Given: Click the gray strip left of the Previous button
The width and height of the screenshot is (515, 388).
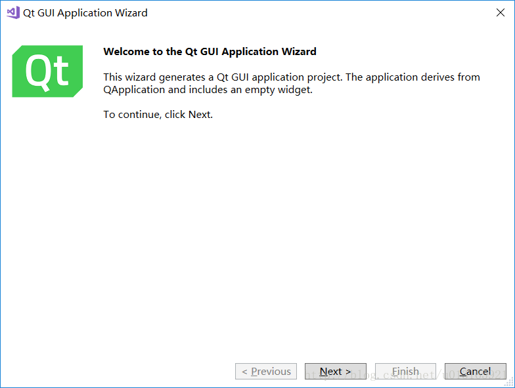Looking at the screenshot, I should click(118, 371).
